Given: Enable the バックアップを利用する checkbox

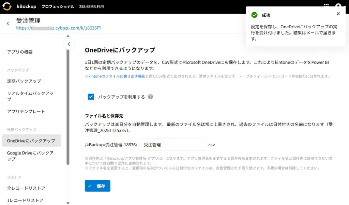Looking at the screenshot, I should 91,97.
